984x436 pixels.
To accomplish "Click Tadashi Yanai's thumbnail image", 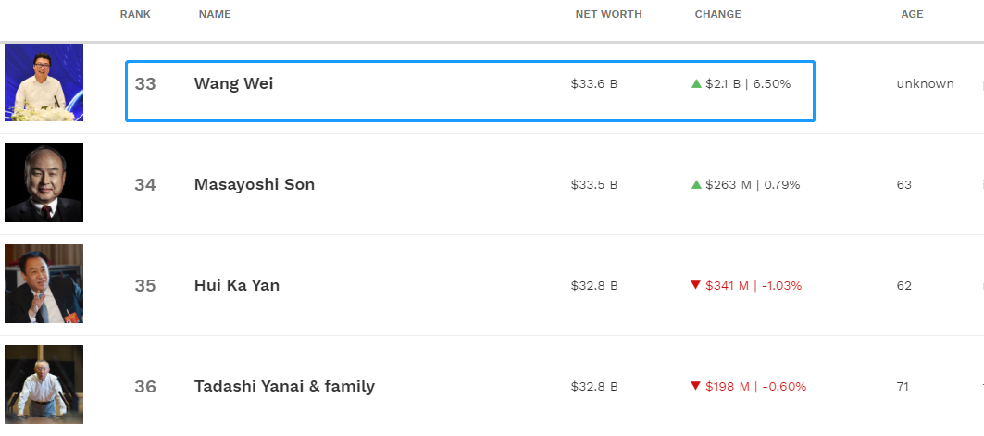I will (x=44, y=384).
